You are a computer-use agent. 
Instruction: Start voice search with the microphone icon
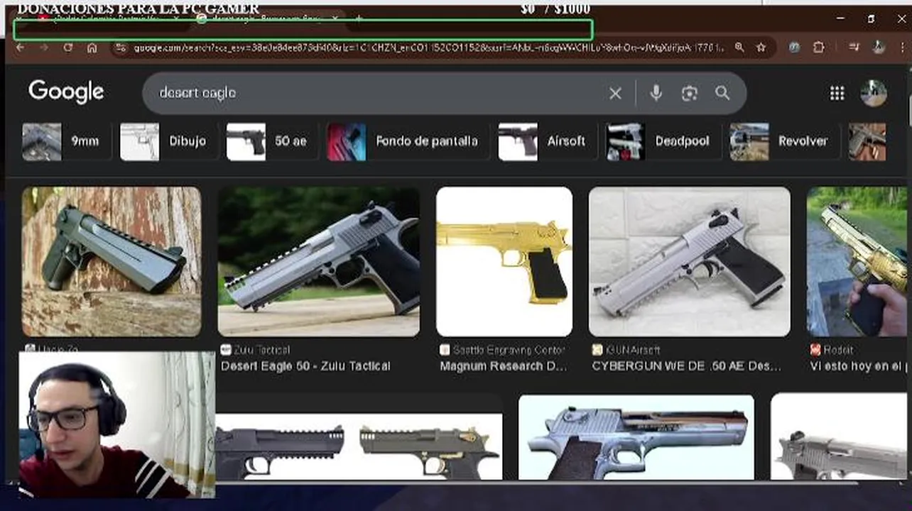(656, 93)
